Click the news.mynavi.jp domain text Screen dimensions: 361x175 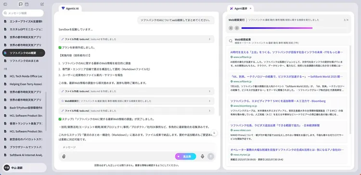pyautogui.click(x=242, y=154)
